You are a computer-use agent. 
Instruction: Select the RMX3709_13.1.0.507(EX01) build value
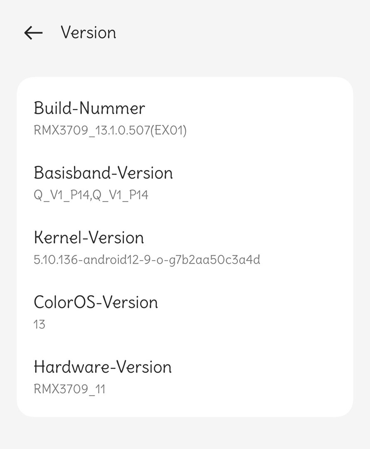pyautogui.click(x=110, y=131)
